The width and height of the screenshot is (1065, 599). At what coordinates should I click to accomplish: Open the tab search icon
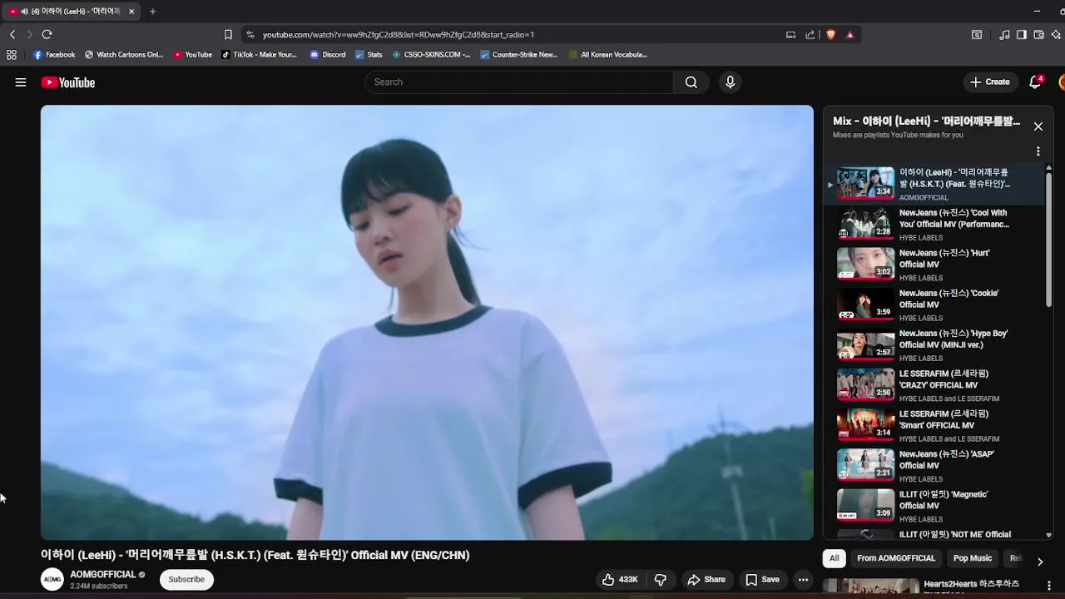click(977, 35)
